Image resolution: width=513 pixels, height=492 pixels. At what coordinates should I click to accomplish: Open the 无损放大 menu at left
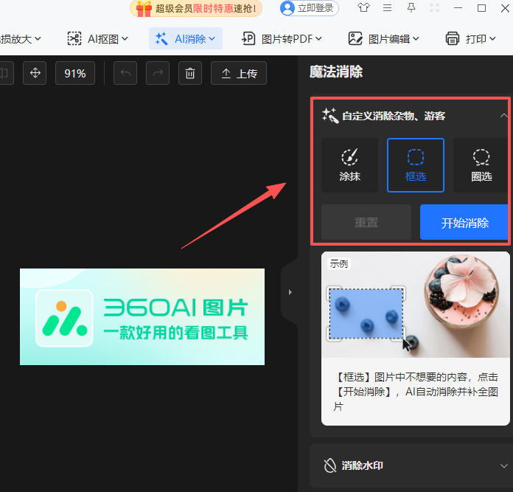[20, 38]
